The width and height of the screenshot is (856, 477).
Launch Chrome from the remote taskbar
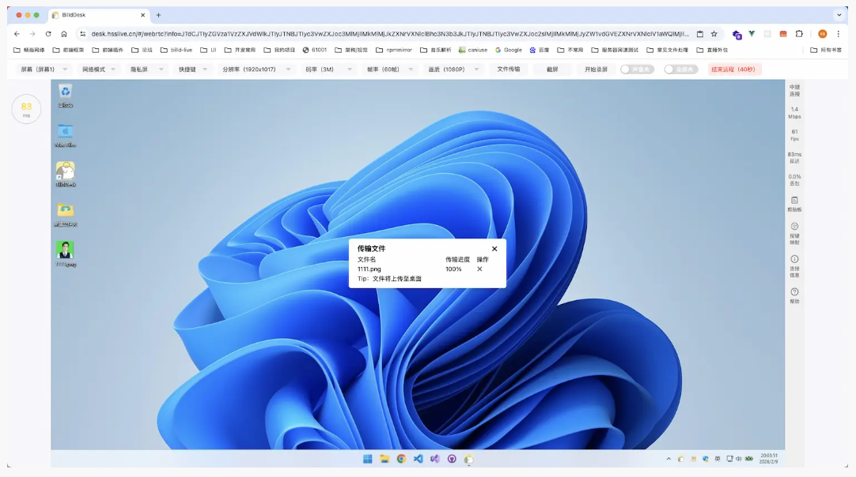tap(401, 459)
